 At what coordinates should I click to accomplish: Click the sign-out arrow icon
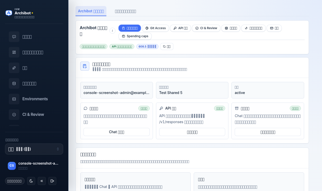point(52,181)
